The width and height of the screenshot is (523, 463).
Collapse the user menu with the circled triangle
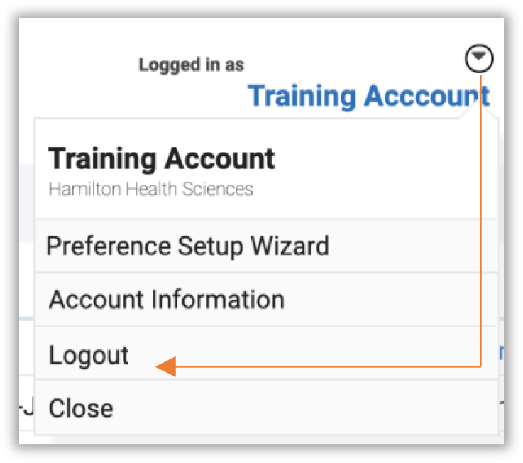tap(479, 58)
